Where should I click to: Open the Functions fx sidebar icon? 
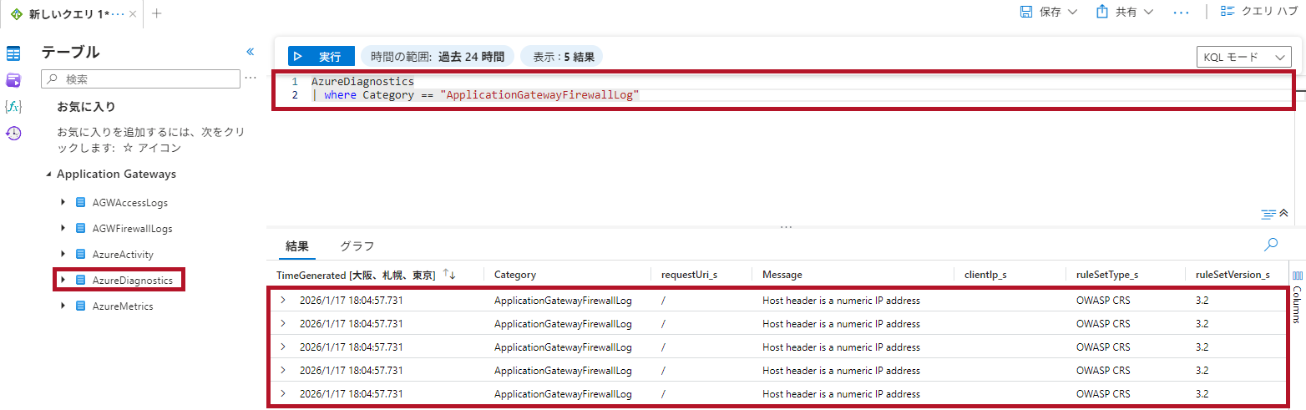coord(13,106)
